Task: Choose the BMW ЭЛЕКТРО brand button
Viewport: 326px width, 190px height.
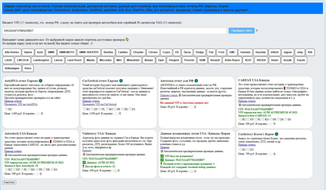Action: point(89,52)
